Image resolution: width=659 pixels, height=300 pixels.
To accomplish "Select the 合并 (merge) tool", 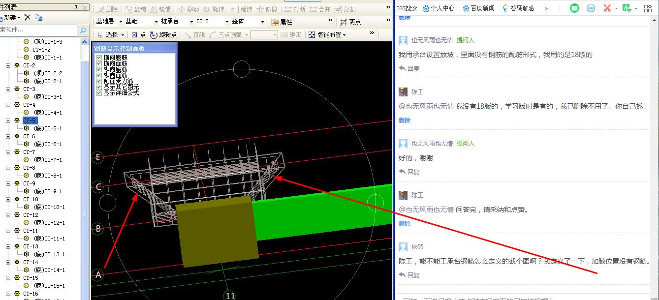I will coord(320,9).
